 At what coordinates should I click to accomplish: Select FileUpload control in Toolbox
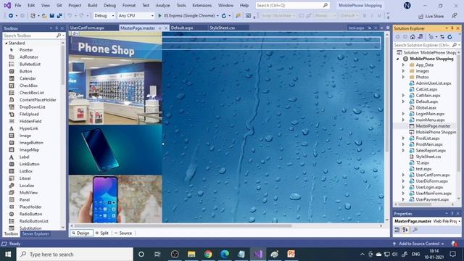[29, 115]
